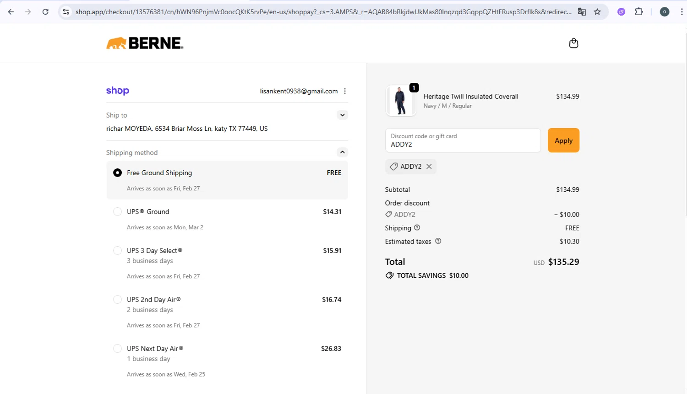This screenshot has height=394, width=687.
Task: Click the ADDY2 order discount tag icon
Action: pos(388,214)
